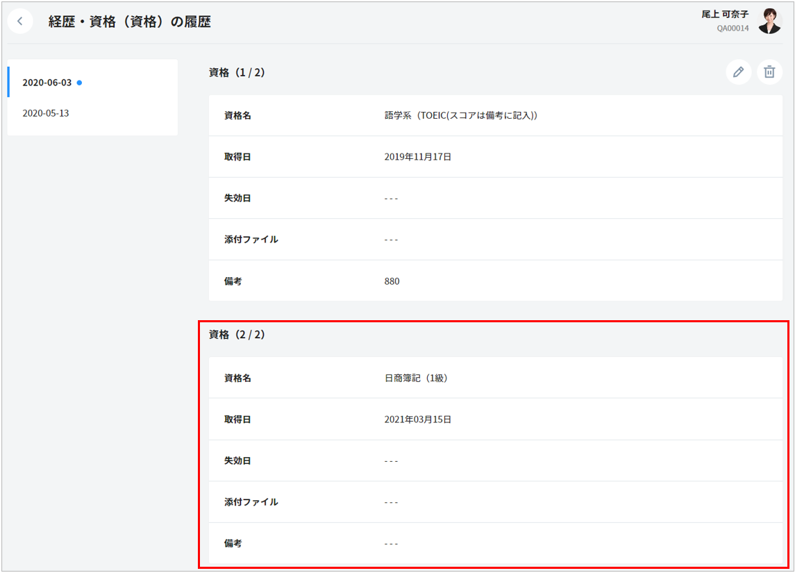
Task: Click the acquisition date 2021年03月15日
Action: click(417, 420)
